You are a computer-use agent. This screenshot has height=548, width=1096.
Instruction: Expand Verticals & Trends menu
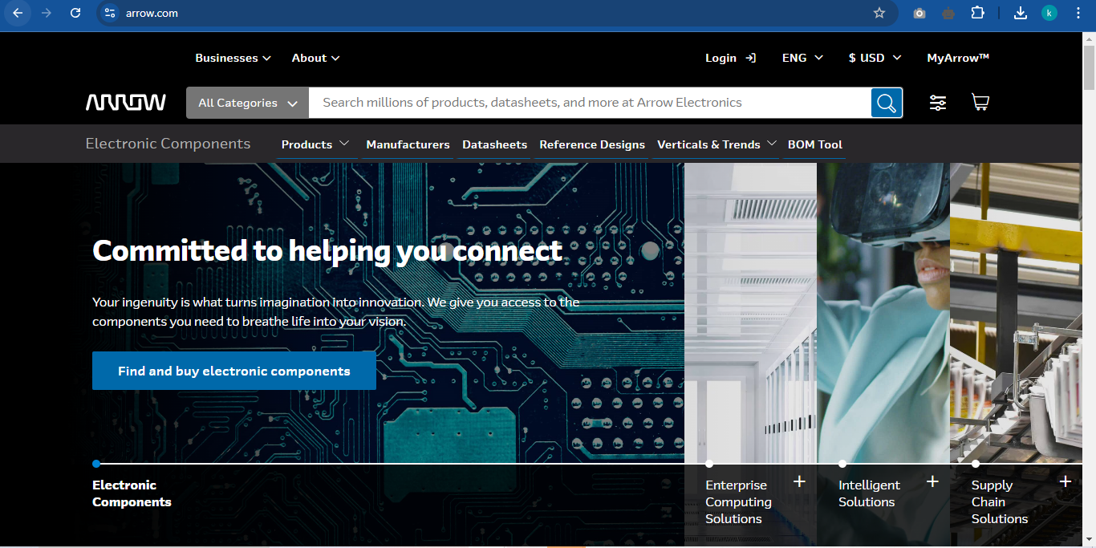716,144
